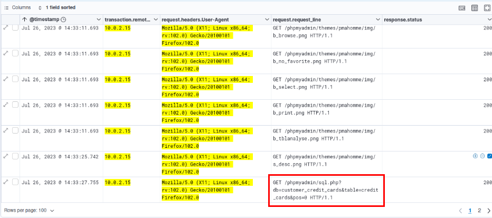Expand the document for b_browse.png row

point(6,27)
